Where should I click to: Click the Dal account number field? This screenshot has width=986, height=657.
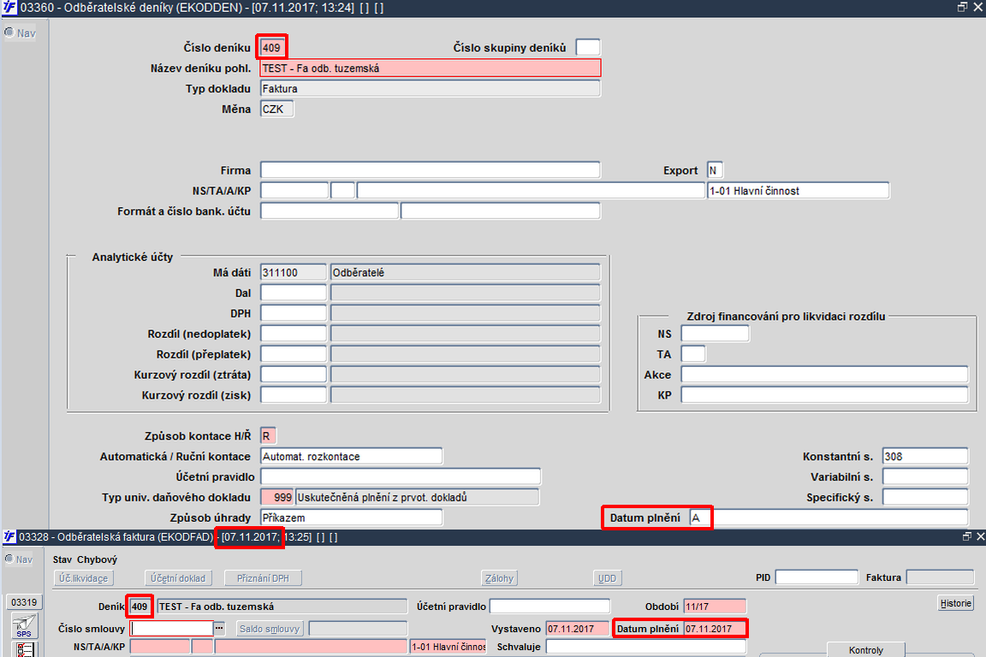[x=293, y=293]
